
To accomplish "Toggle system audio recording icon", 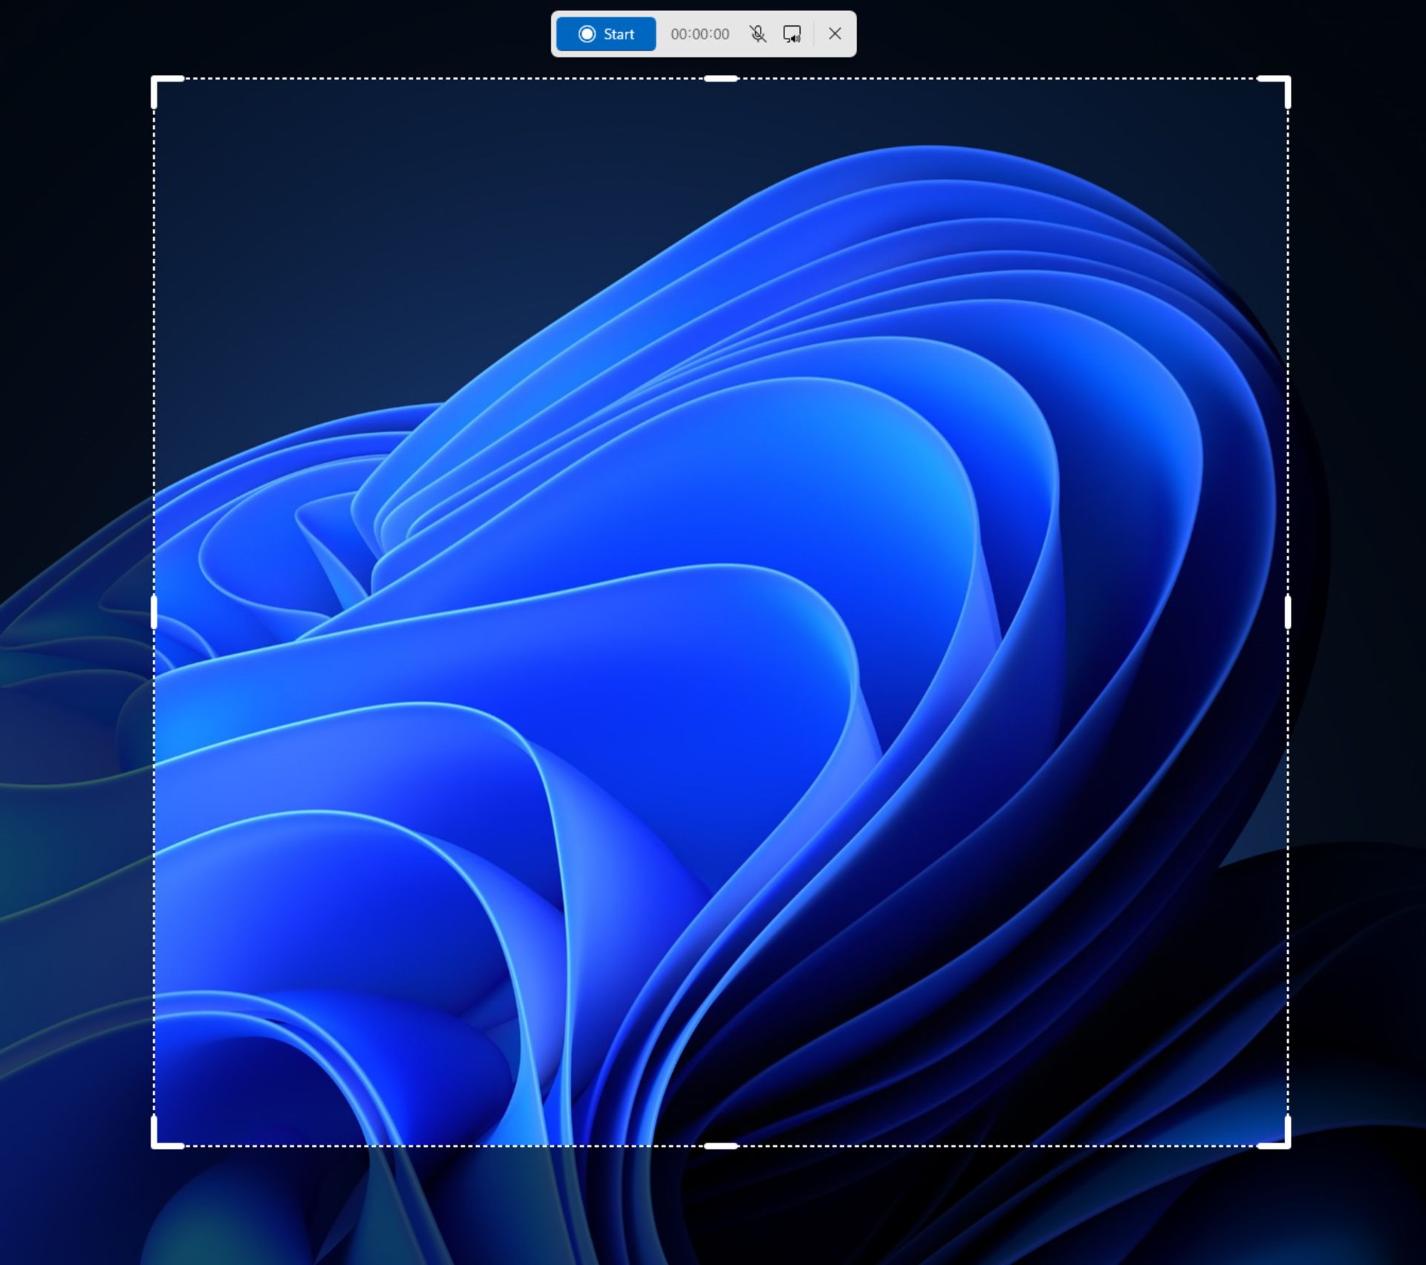I will tap(792, 34).
